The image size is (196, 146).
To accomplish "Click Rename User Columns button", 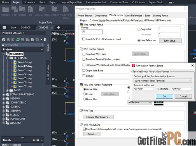I will click(x=98, y=117).
